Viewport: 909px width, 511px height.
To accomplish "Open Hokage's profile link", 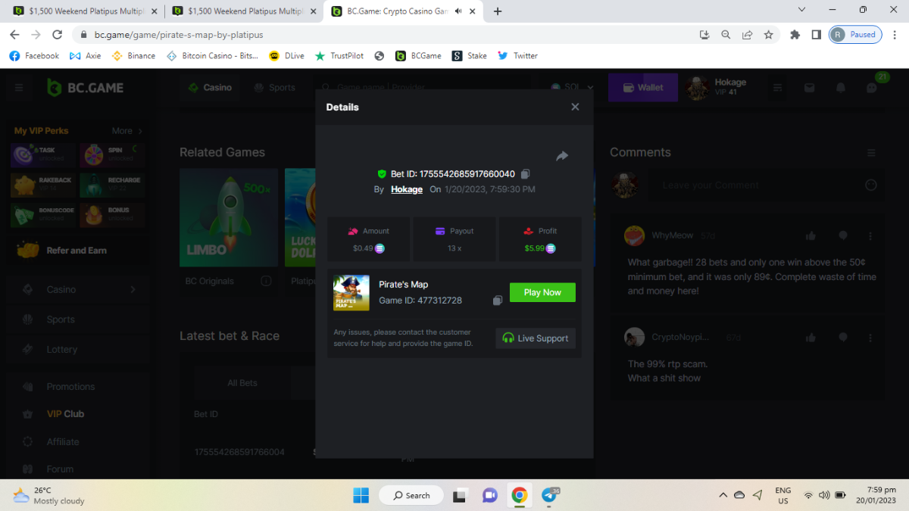I will 407,189.
